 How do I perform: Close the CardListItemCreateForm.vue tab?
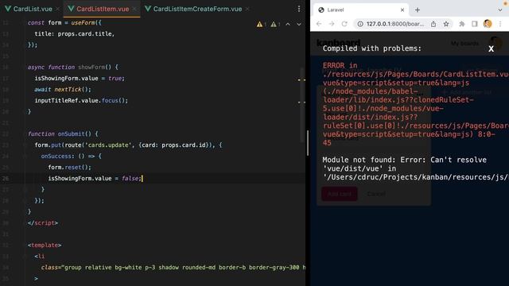click(x=247, y=9)
